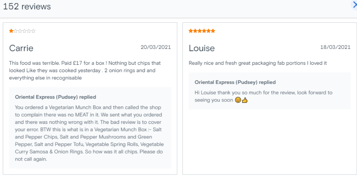Select reviewer name Louise
Screen dimensions: 357x187
click(x=202, y=48)
